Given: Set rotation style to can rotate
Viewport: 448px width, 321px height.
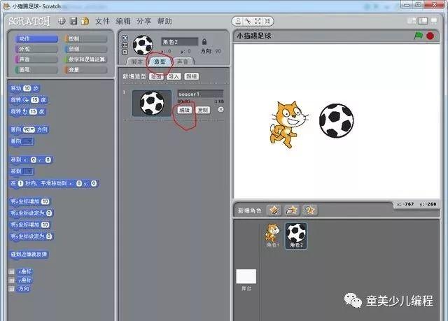Looking at the screenshot, I should coord(125,38).
